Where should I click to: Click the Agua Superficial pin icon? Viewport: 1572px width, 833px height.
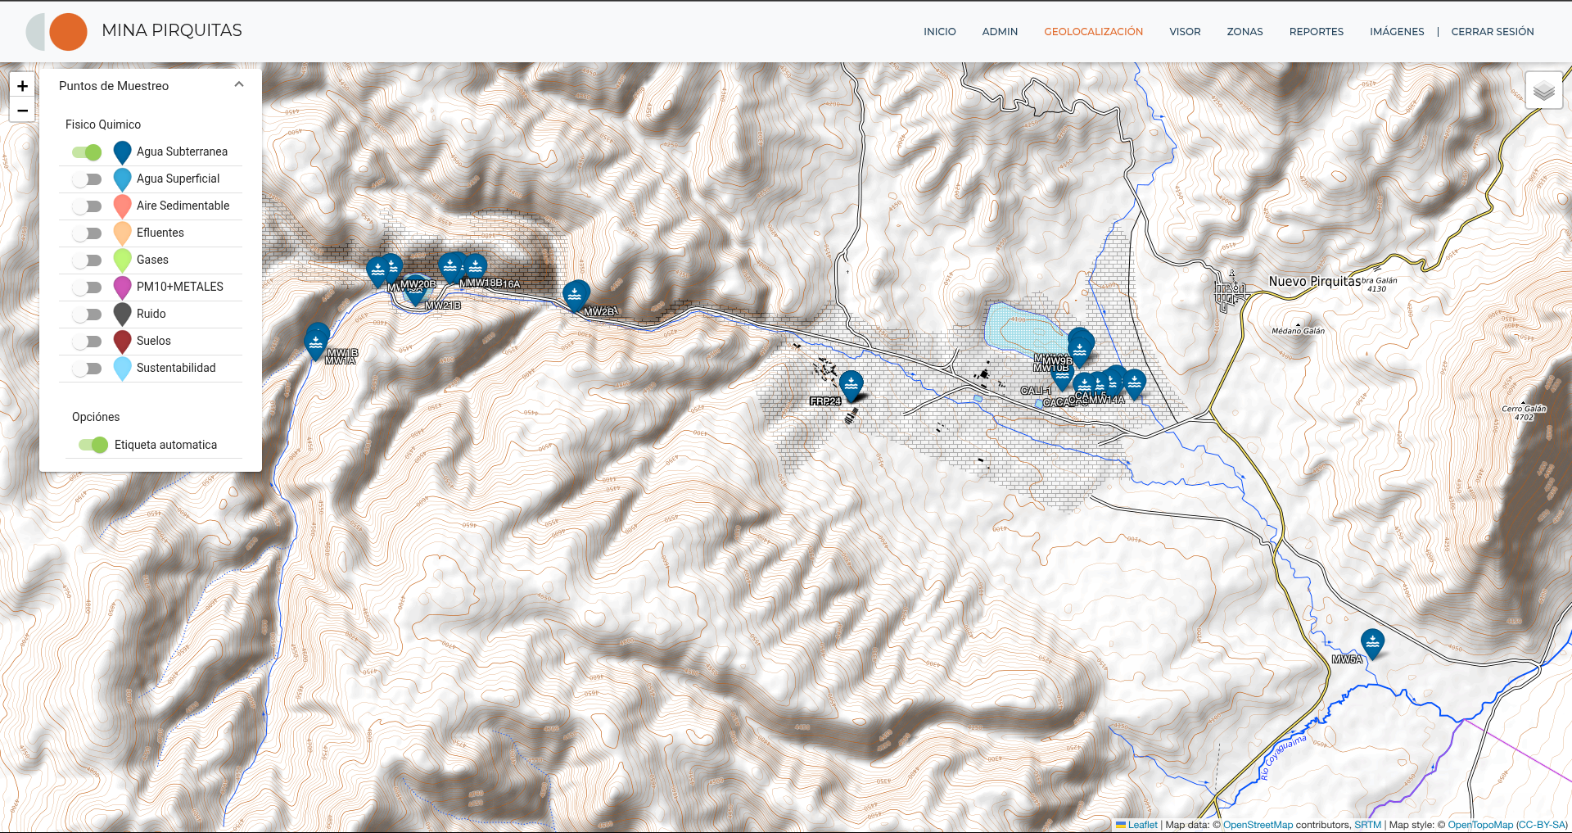[x=122, y=179]
